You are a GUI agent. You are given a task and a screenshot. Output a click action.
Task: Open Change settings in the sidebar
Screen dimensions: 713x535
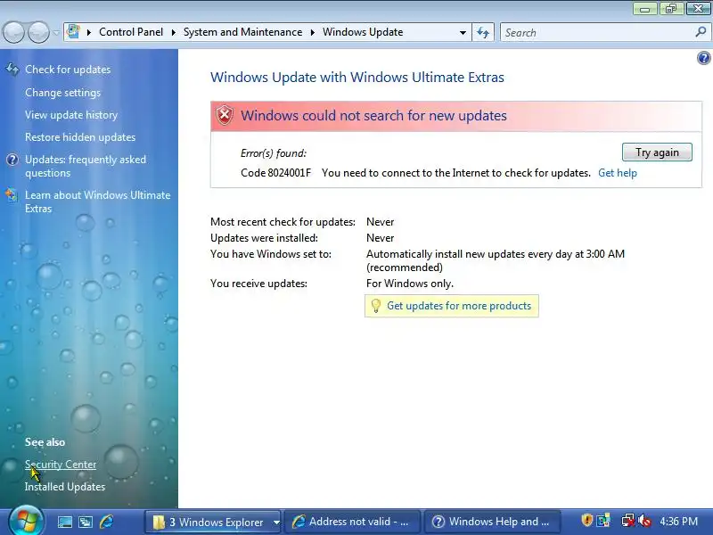pyautogui.click(x=62, y=93)
